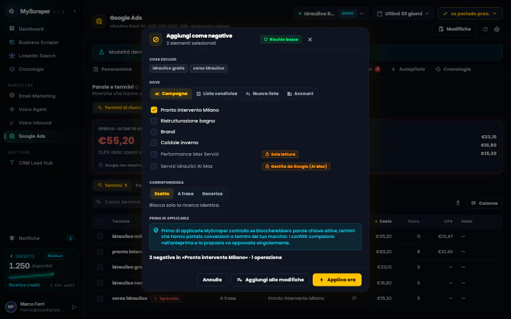Click Aggiungi alle modifiche button
Screen dimensions: 511x319
point(270,279)
